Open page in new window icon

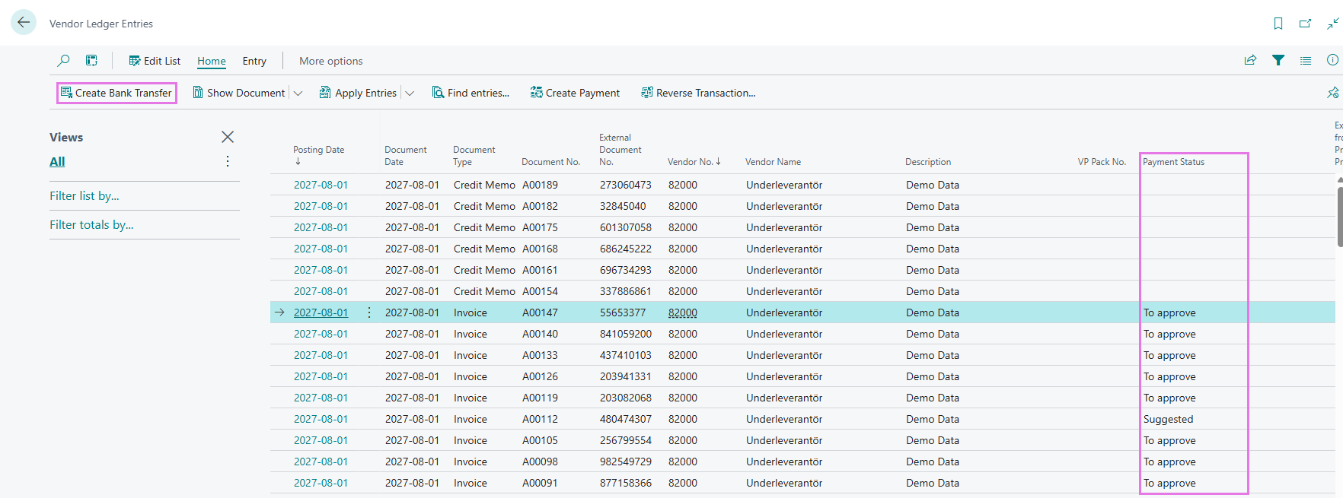(x=1305, y=24)
